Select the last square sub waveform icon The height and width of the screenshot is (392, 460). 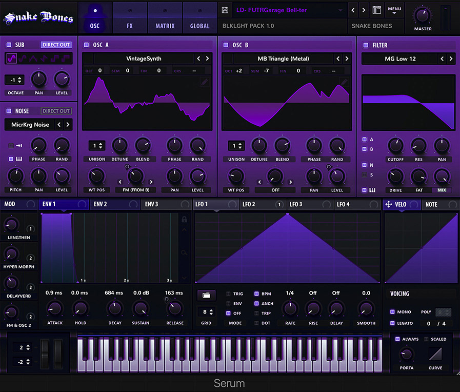tap(66, 58)
